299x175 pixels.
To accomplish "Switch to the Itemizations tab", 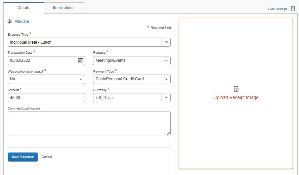I will pyautogui.click(x=63, y=8).
